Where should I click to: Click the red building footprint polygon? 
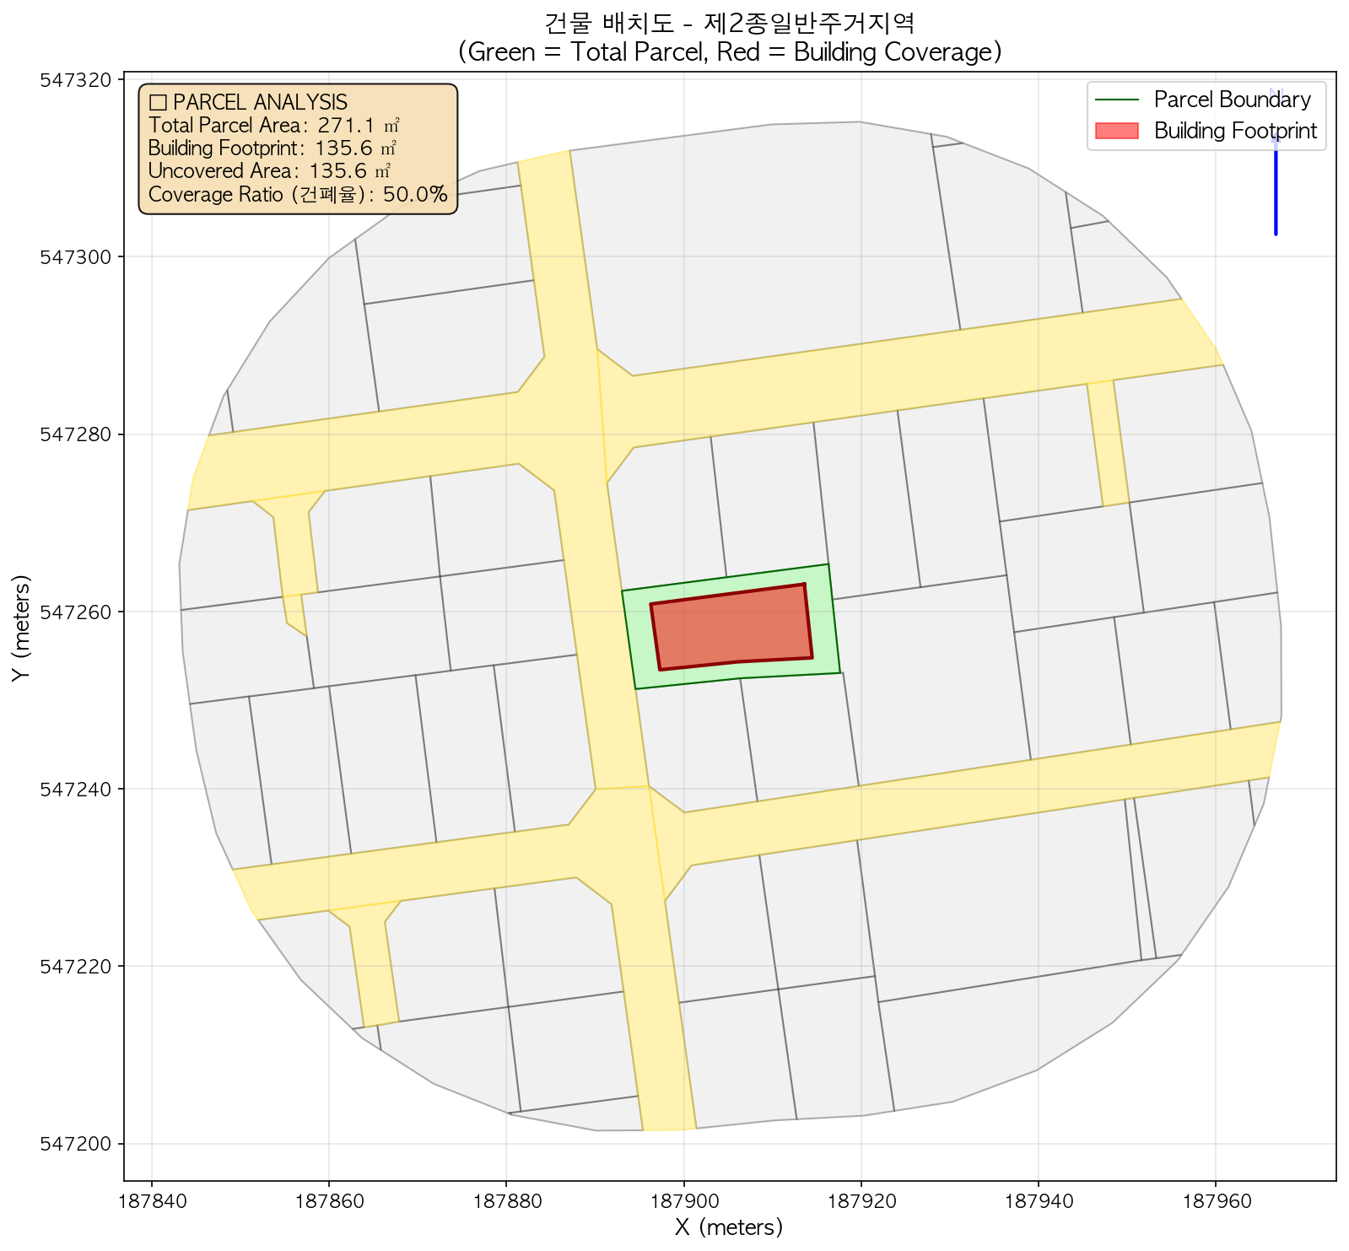click(731, 627)
